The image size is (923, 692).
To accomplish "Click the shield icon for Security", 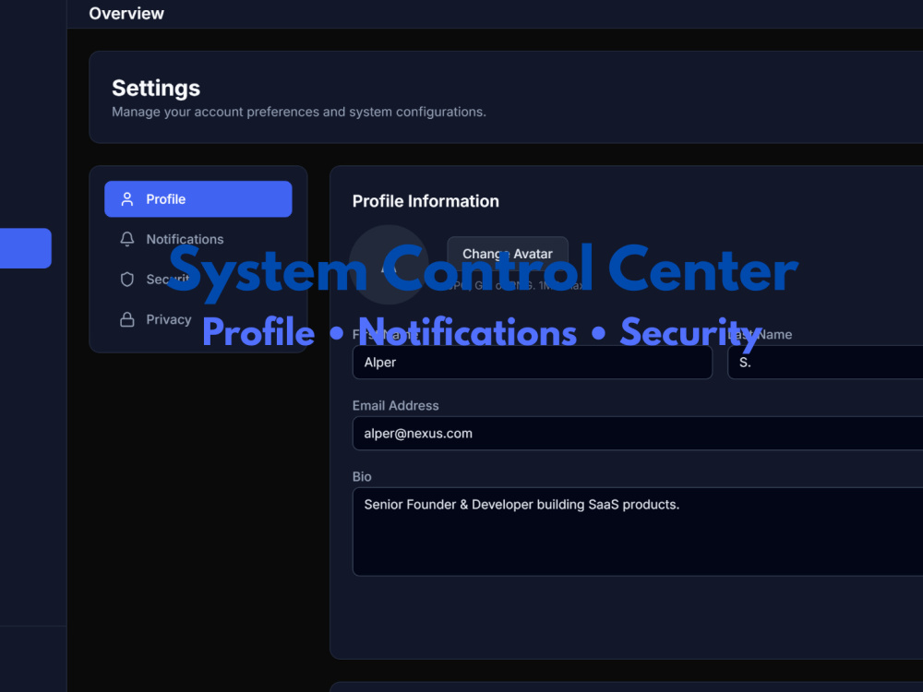I will (x=127, y=279).
